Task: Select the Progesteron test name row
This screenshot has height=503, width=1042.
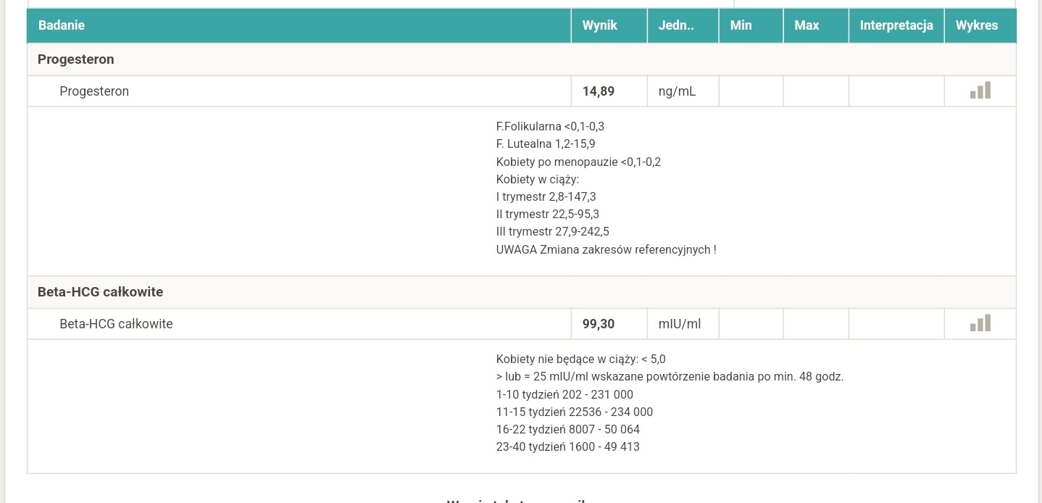Action: point(94,91)
